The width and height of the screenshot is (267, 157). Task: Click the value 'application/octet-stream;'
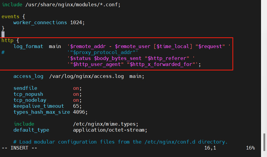pyautogui.click(x=110, y=130)
